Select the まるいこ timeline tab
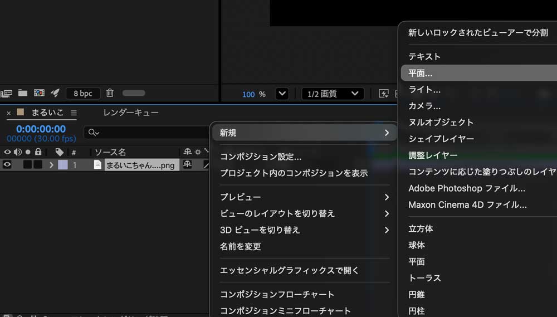 pos(47,113)
